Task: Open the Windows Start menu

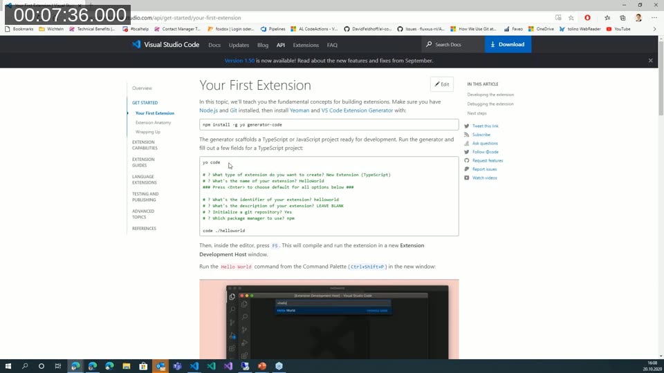Action: pos(8,366)
